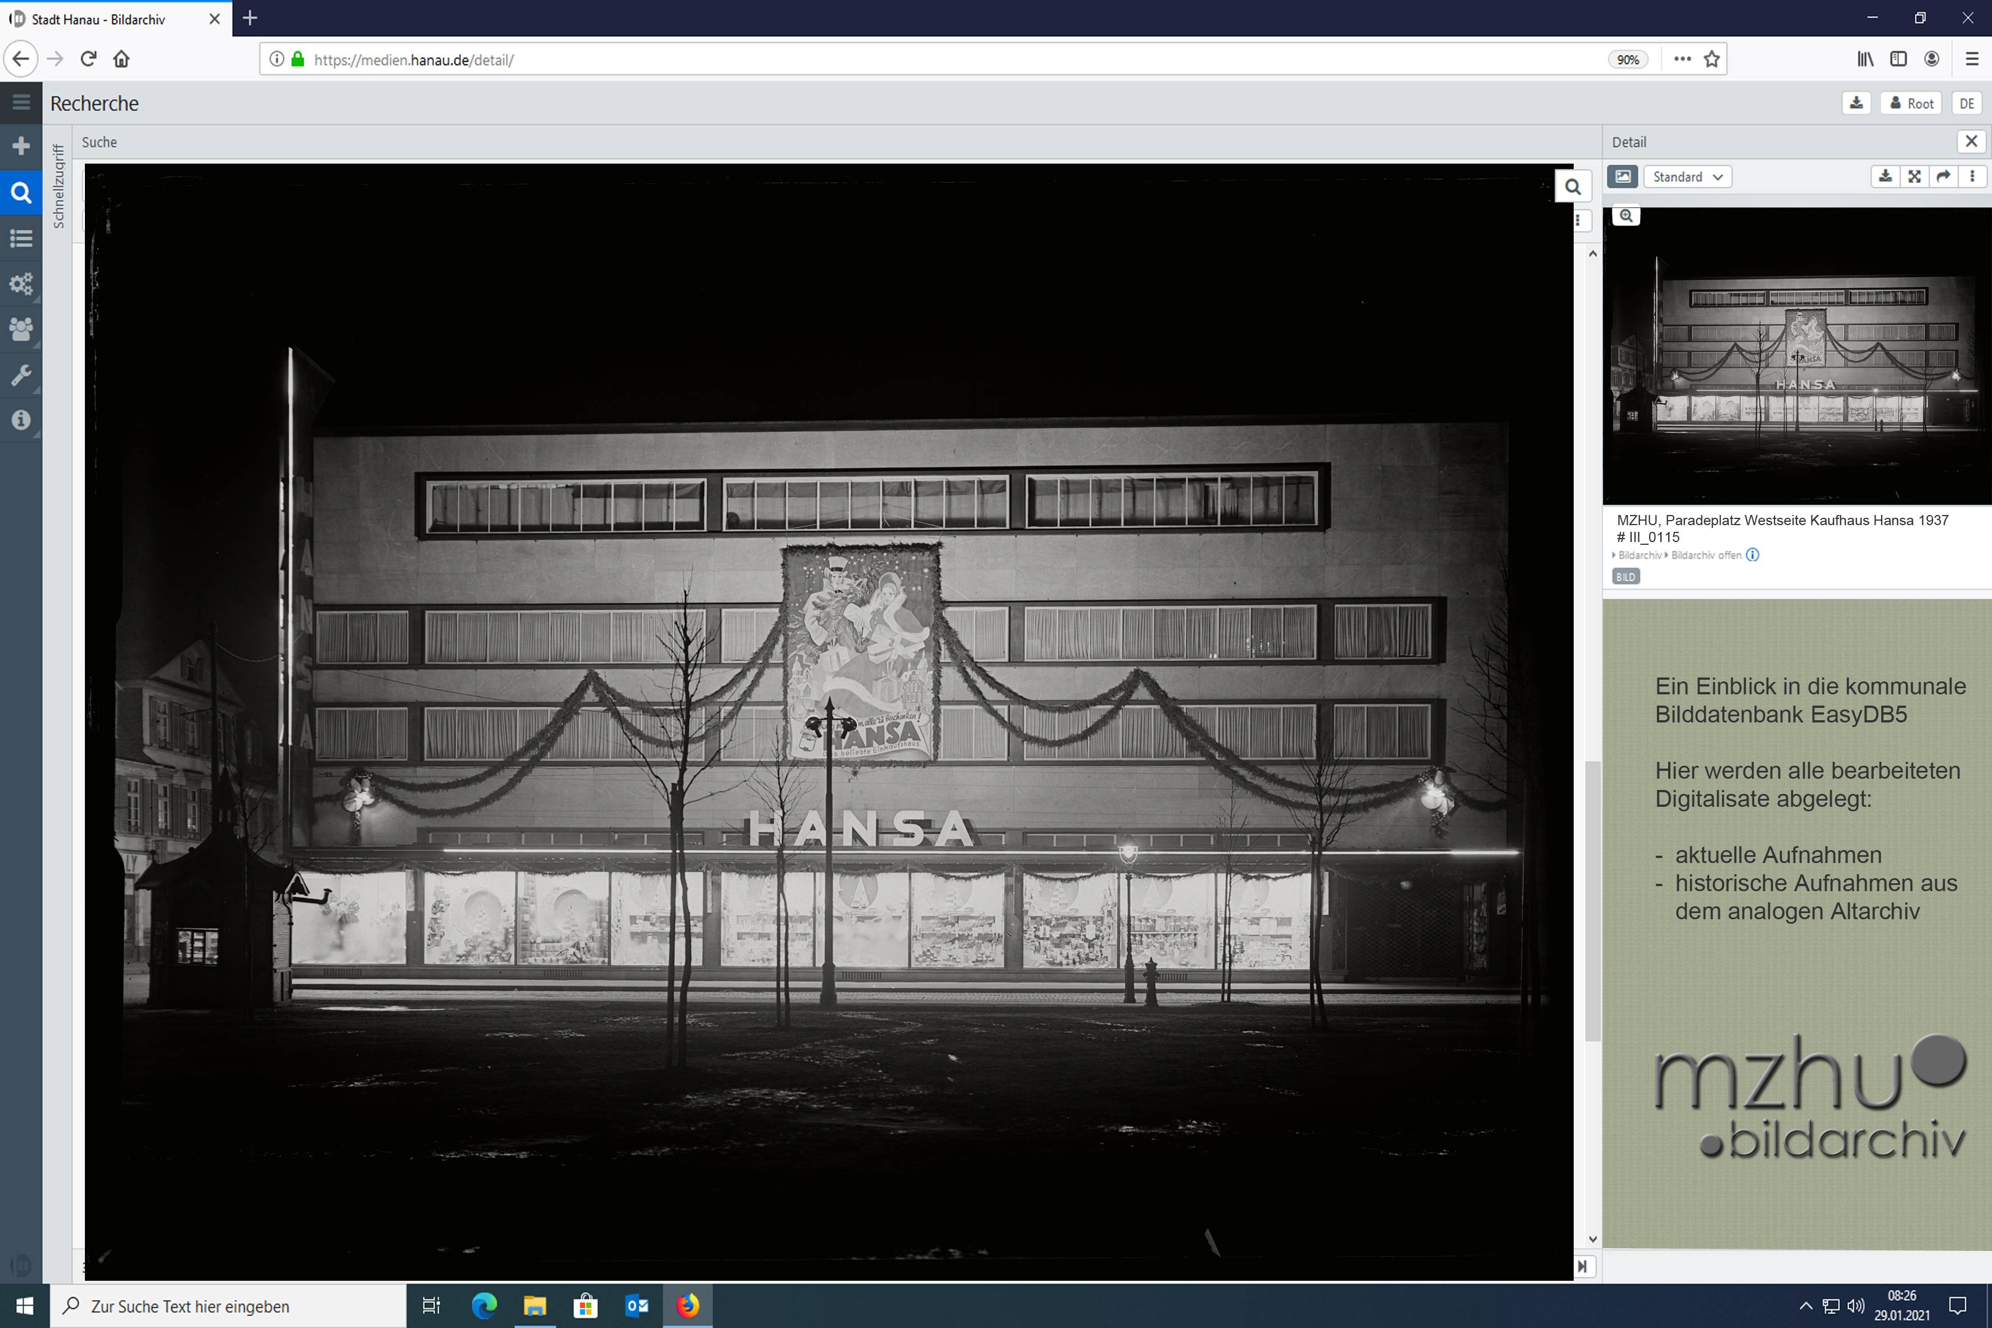Open the search tool in left sidebar

pyautogui.click(x=21, y=193)
